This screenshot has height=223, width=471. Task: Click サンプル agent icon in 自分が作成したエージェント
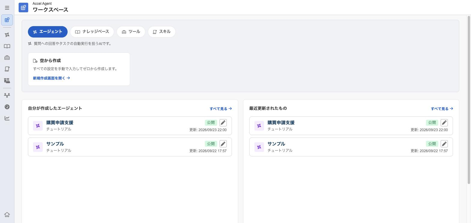[x=38, y=147]
